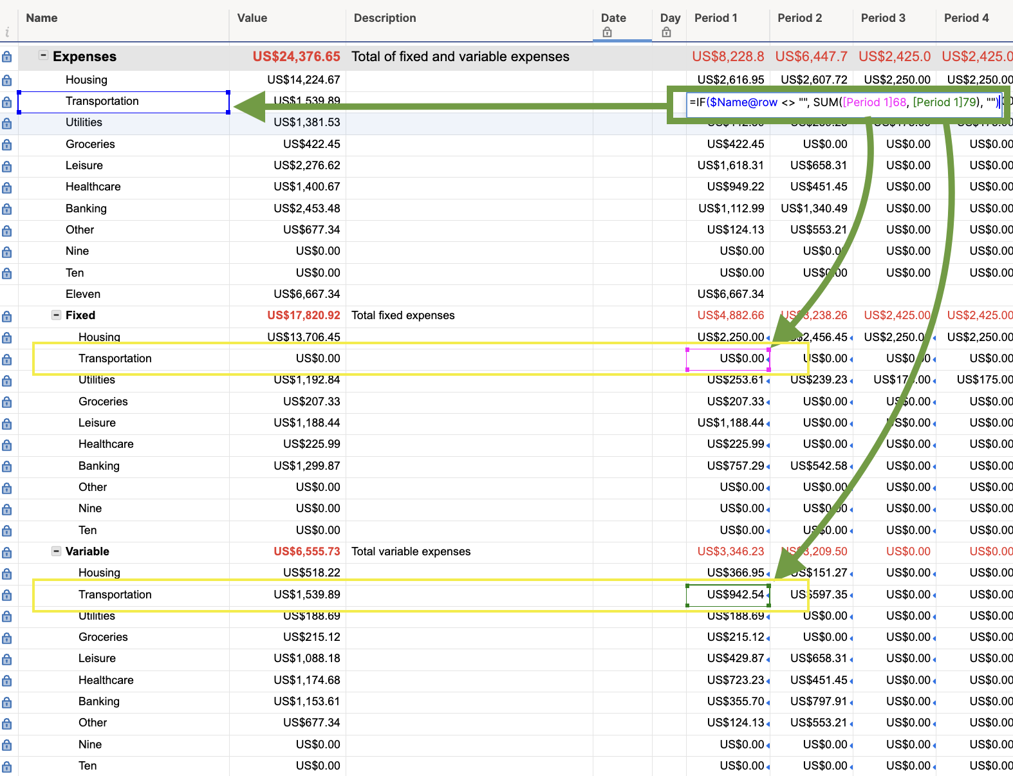The width and height of the screenshot is (1013, 776).
Task: Collapse the Fixed expenses group
Action: (57, 315)
